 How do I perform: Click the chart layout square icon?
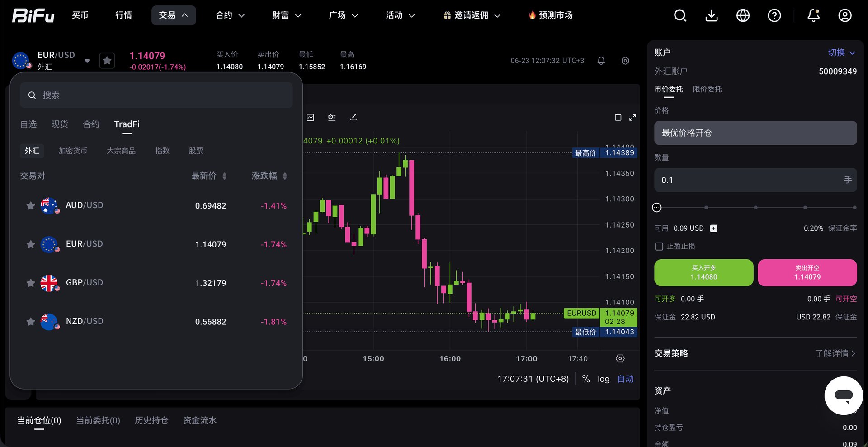coord(618,118)
